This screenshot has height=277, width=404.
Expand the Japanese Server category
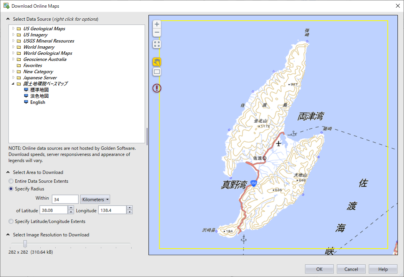point(13,78)
